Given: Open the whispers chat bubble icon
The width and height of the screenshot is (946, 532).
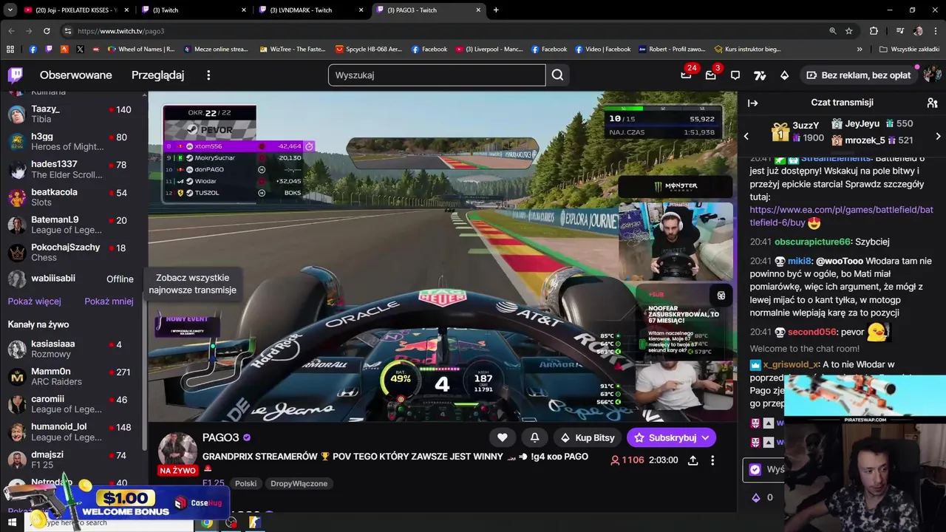Looking at the screenshot, I should point(735,75).
